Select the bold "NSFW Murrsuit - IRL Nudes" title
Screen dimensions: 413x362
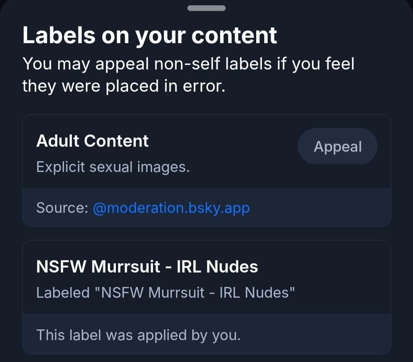pyautogui.click(x=147, y=267)
